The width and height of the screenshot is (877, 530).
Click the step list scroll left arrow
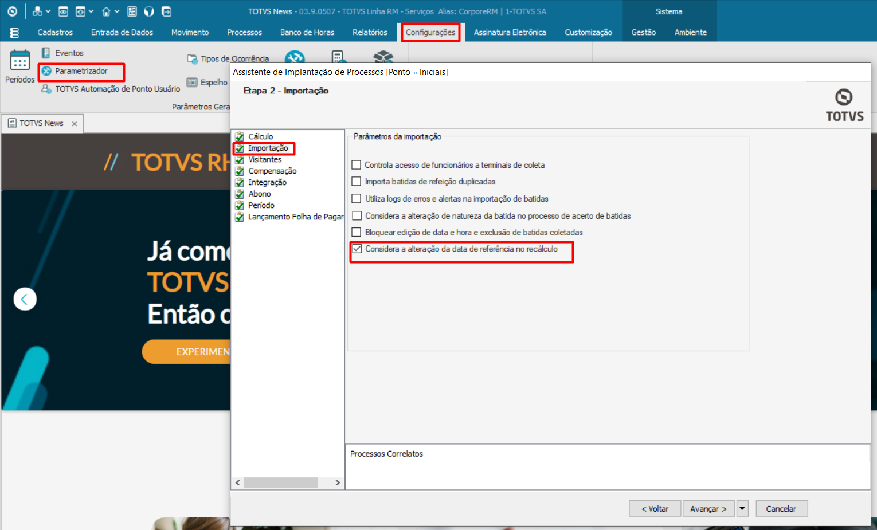(238, 483)
